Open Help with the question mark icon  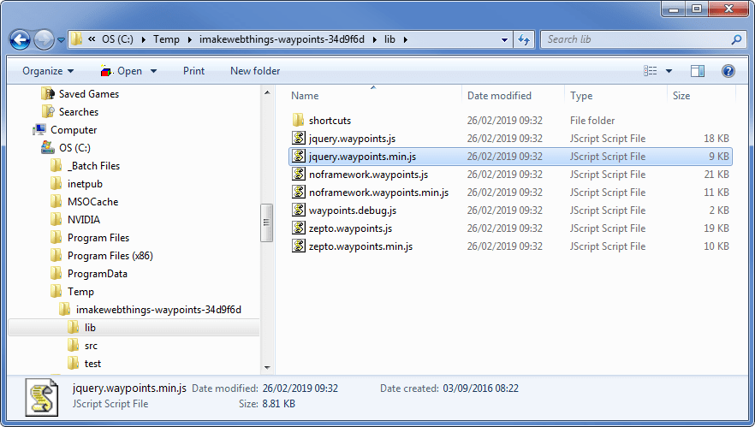728,71
